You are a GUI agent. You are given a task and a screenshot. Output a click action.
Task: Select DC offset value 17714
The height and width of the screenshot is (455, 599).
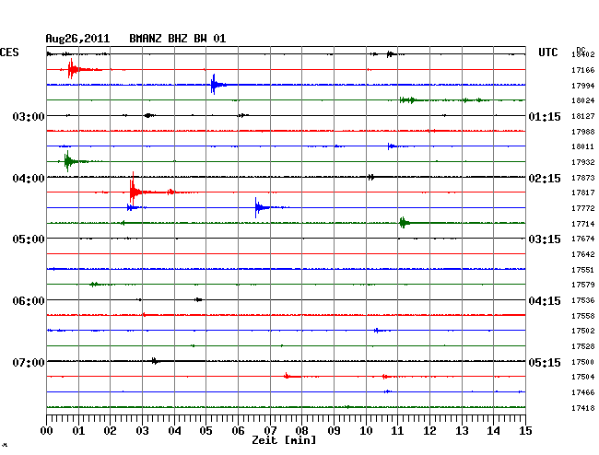[x=583, y=224]
